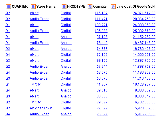Click the quantity value 25,897

(102, 114)
